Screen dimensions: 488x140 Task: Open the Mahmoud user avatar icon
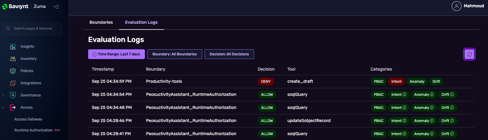457,6
